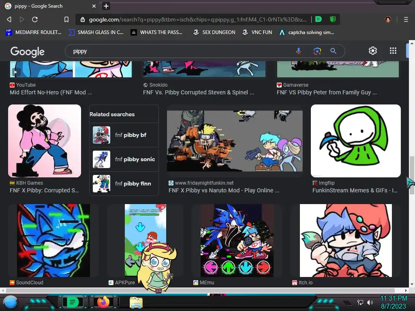The height and width of the screenshot is (311, 415).
Task: Open Imgflip green hooded character thumbnail
Action: pos(356,141)
